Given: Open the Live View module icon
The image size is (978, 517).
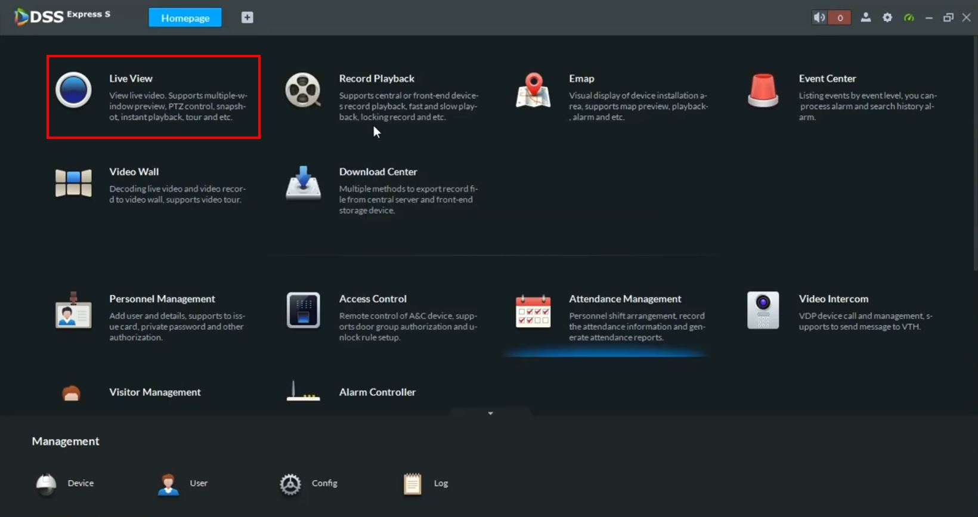Looking at the screenshot, I should coord(73,90).
